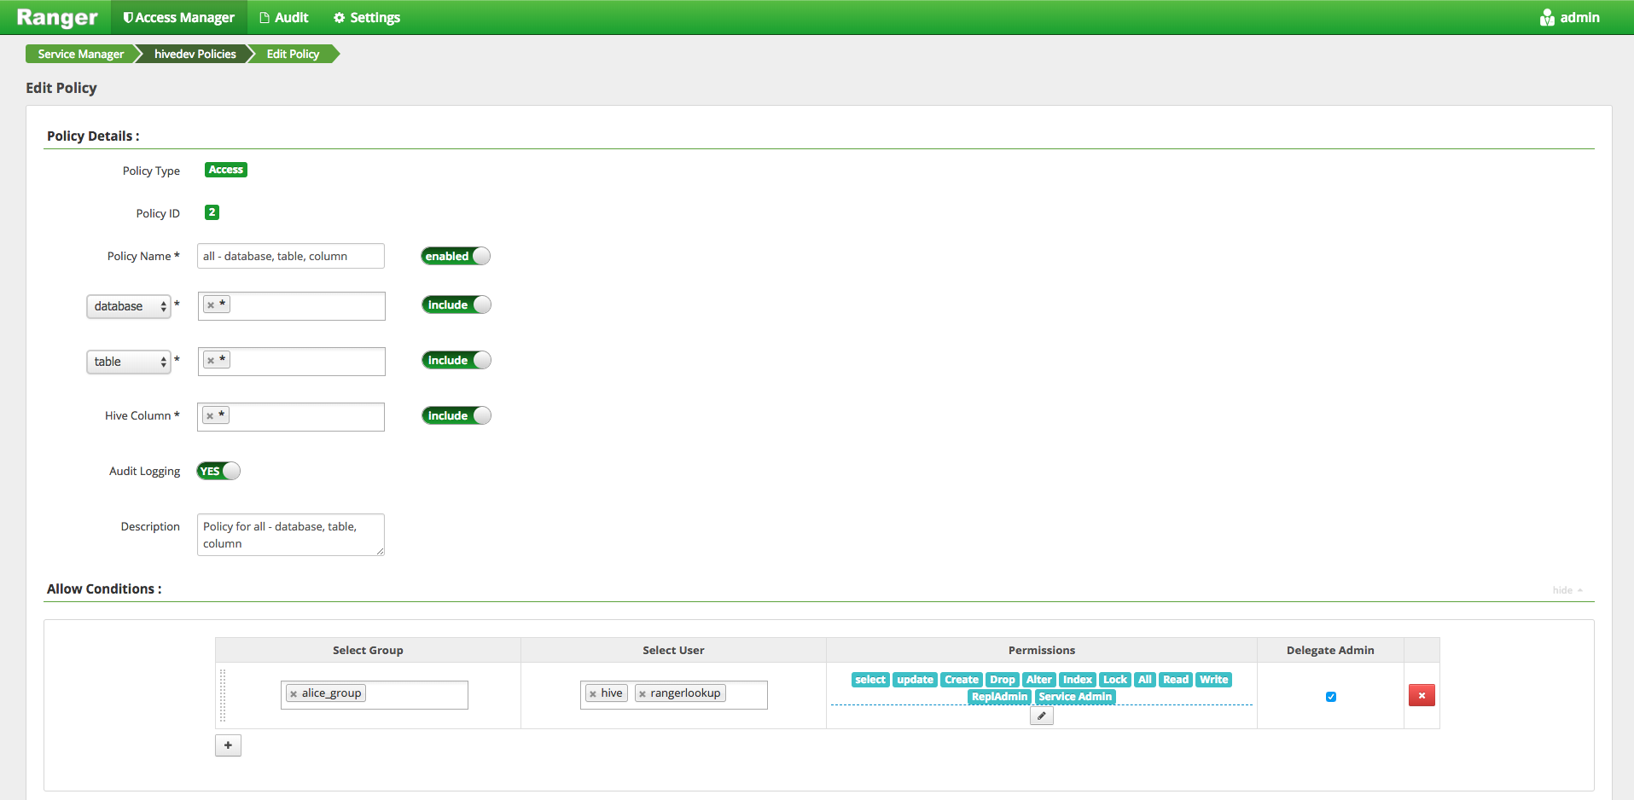Screen dimensions: 1634x800
Task: Delete the allow condition row
Action: [1422, 695]
